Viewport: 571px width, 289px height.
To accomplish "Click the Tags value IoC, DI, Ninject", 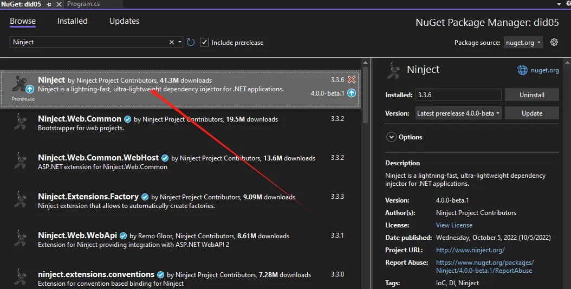I will [457, 283].
